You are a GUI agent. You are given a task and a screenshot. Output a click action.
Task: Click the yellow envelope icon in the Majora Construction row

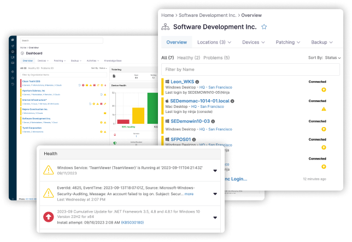[x=105, y=113]
